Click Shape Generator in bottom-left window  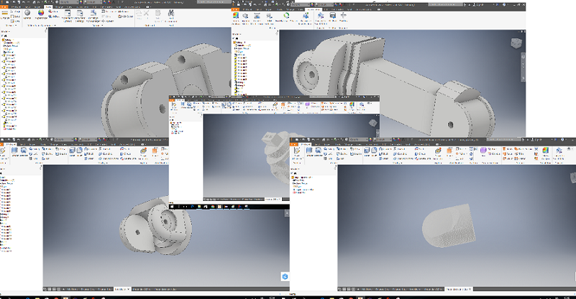pos(143,153)
